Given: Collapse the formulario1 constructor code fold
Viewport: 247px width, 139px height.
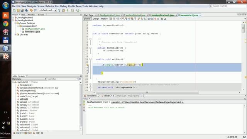Looking at the screenshot, I should pyautogui.click(x=90, y=48).
